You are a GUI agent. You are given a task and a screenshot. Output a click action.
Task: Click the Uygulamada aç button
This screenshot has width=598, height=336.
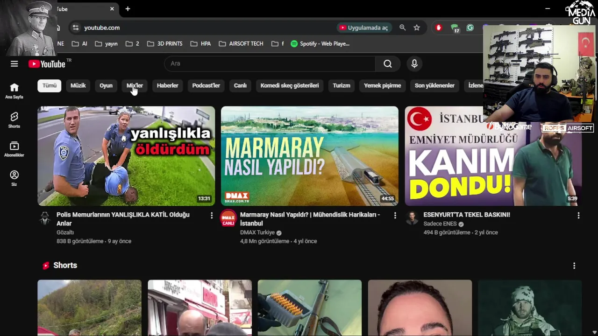[x=364, y=28]
